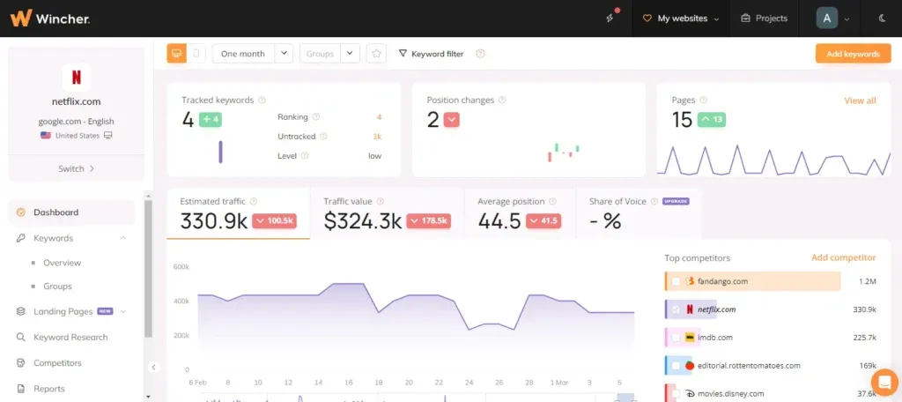Open Keywords Overview page

click(x=63, y=263)
